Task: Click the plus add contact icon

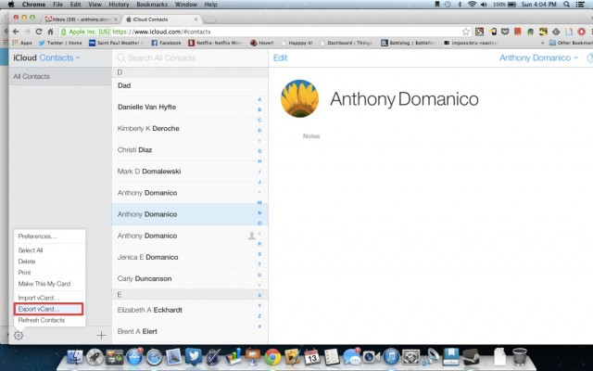Action: [101, 335]
